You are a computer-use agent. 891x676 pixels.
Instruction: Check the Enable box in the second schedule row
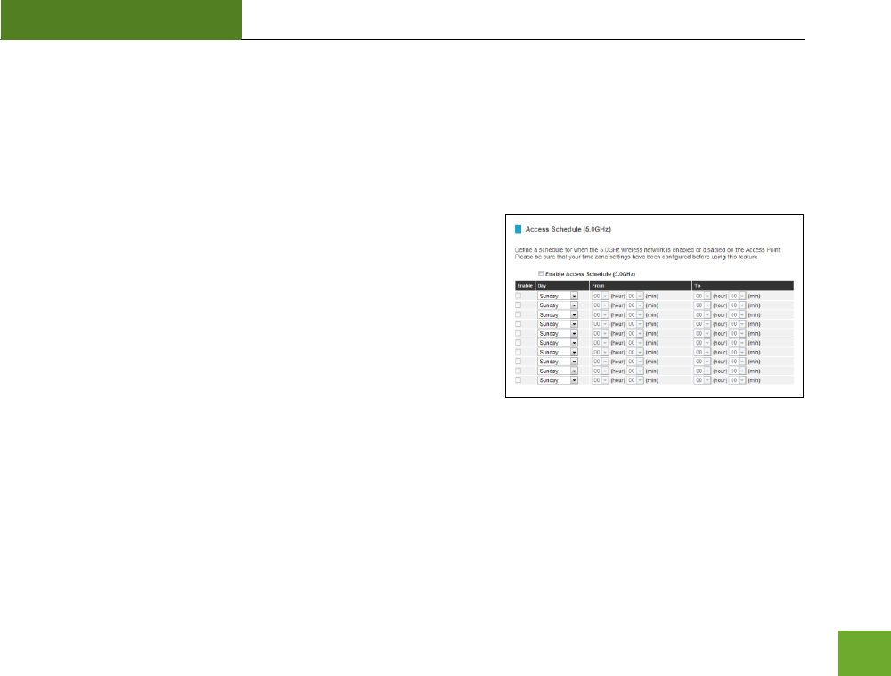[519, 305]
